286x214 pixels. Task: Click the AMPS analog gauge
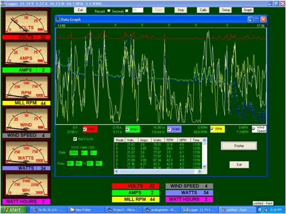point(26,53)
